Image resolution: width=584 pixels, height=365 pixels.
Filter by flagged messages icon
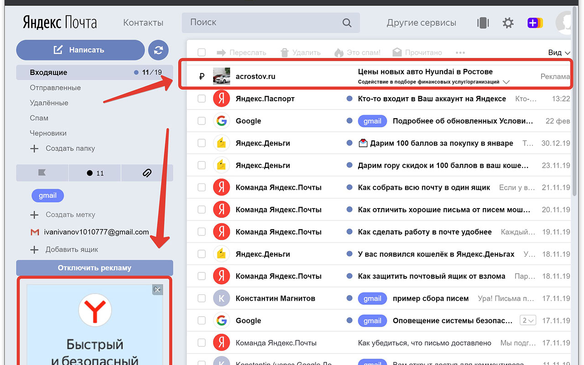tap(42, 173)
